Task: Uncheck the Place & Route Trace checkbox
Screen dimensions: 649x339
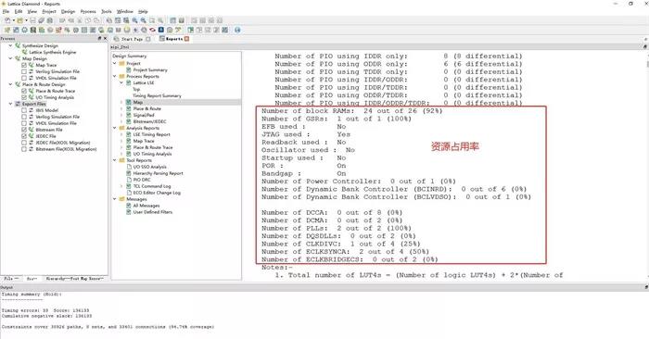Action: tap(24, 91)
